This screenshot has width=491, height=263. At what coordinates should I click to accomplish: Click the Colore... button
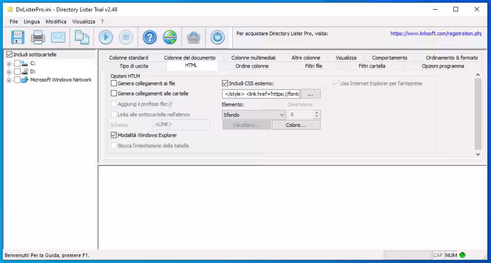(296, 125)
